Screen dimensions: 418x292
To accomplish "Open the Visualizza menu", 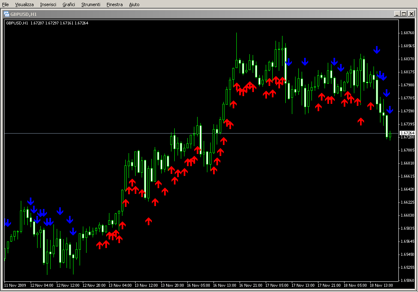I will point(24,4).
